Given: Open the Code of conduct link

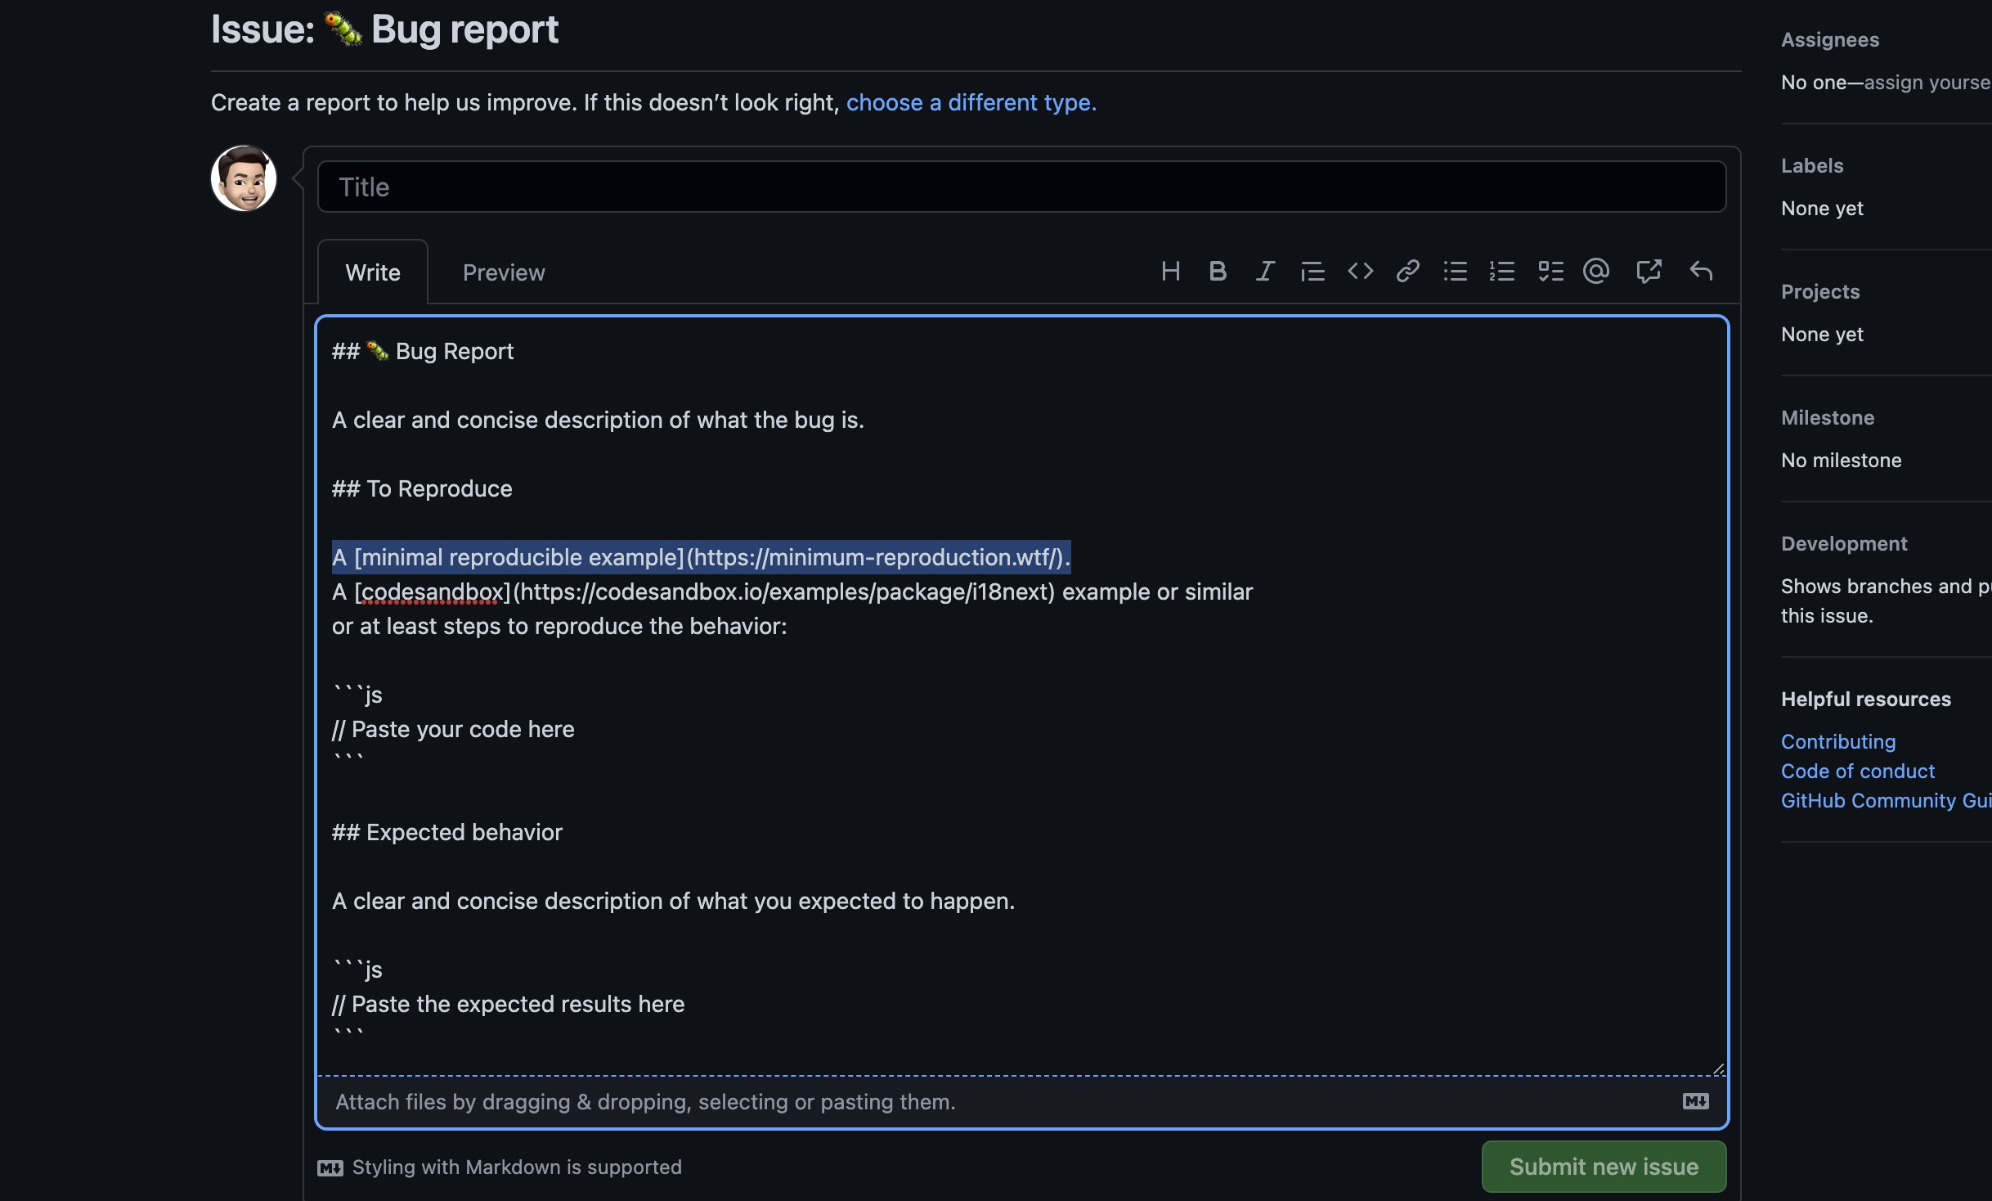Looking at the screenshot, I should tap(1857, 771).
